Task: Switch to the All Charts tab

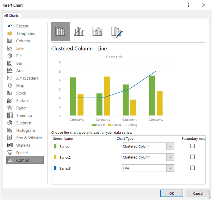Action: click(x=11, y=15)
